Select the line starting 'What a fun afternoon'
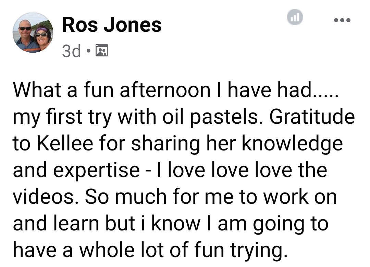This screenshot has height=267, width=370. click(176, 90)
